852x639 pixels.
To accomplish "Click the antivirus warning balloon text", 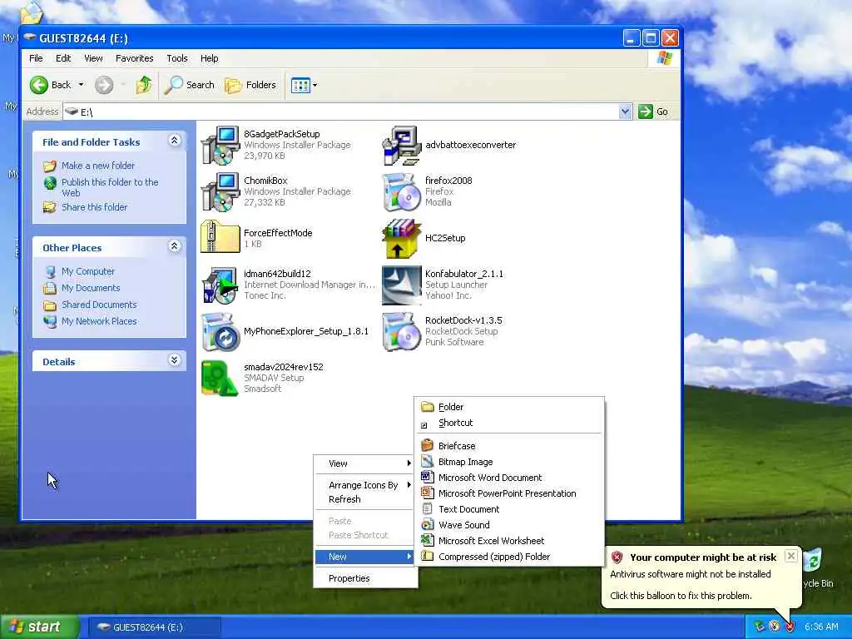I will pos(690,574).
